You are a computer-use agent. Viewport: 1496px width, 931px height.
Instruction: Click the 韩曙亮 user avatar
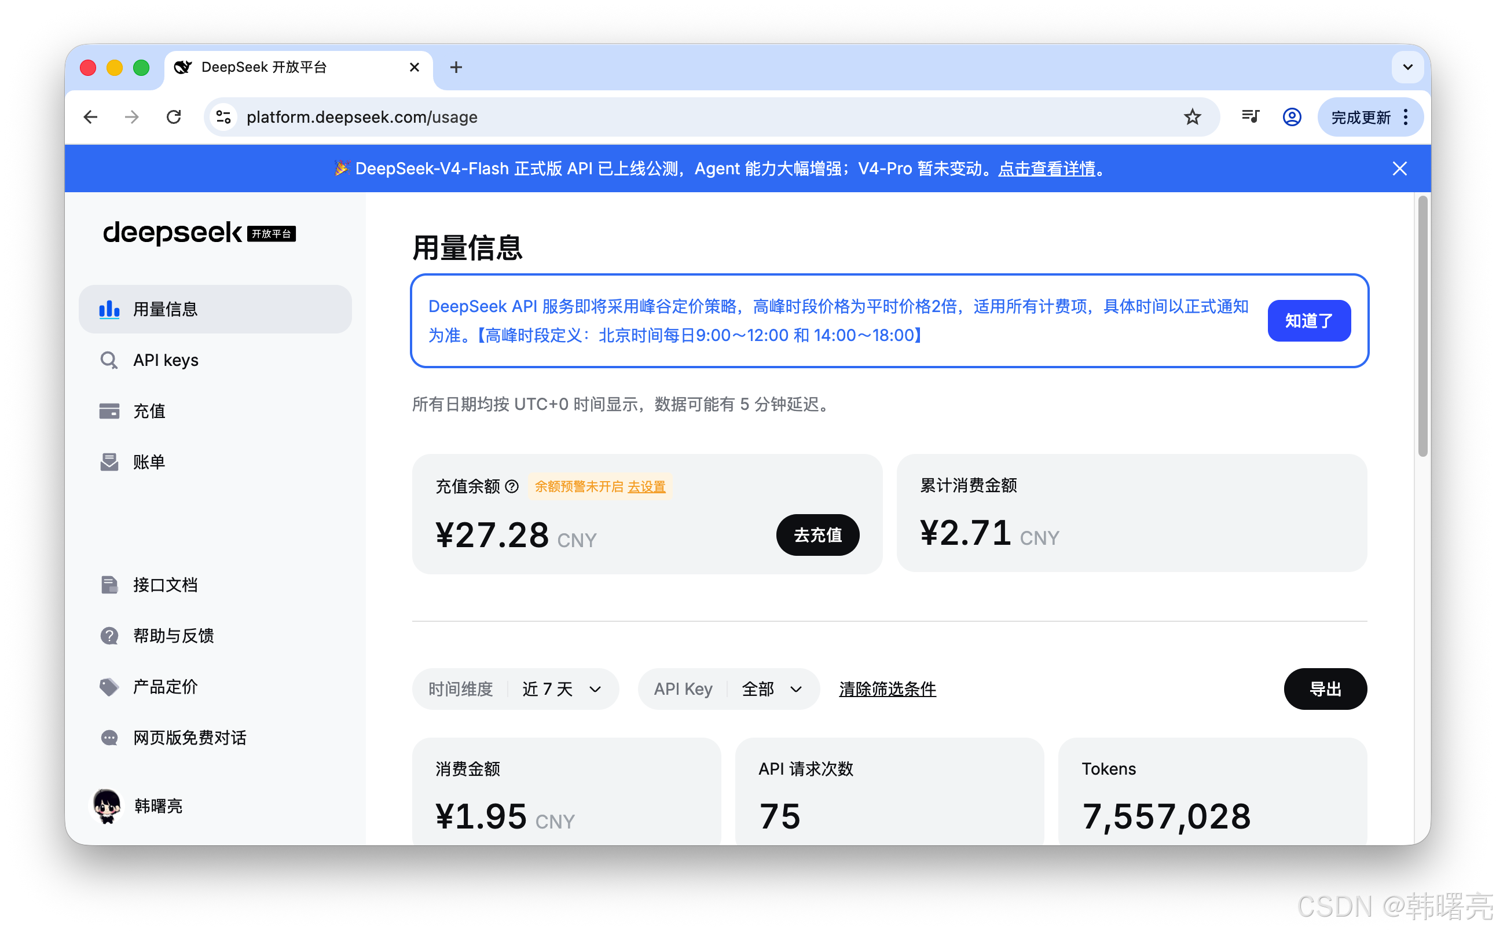pyautogui.click(x=107, y=806)
